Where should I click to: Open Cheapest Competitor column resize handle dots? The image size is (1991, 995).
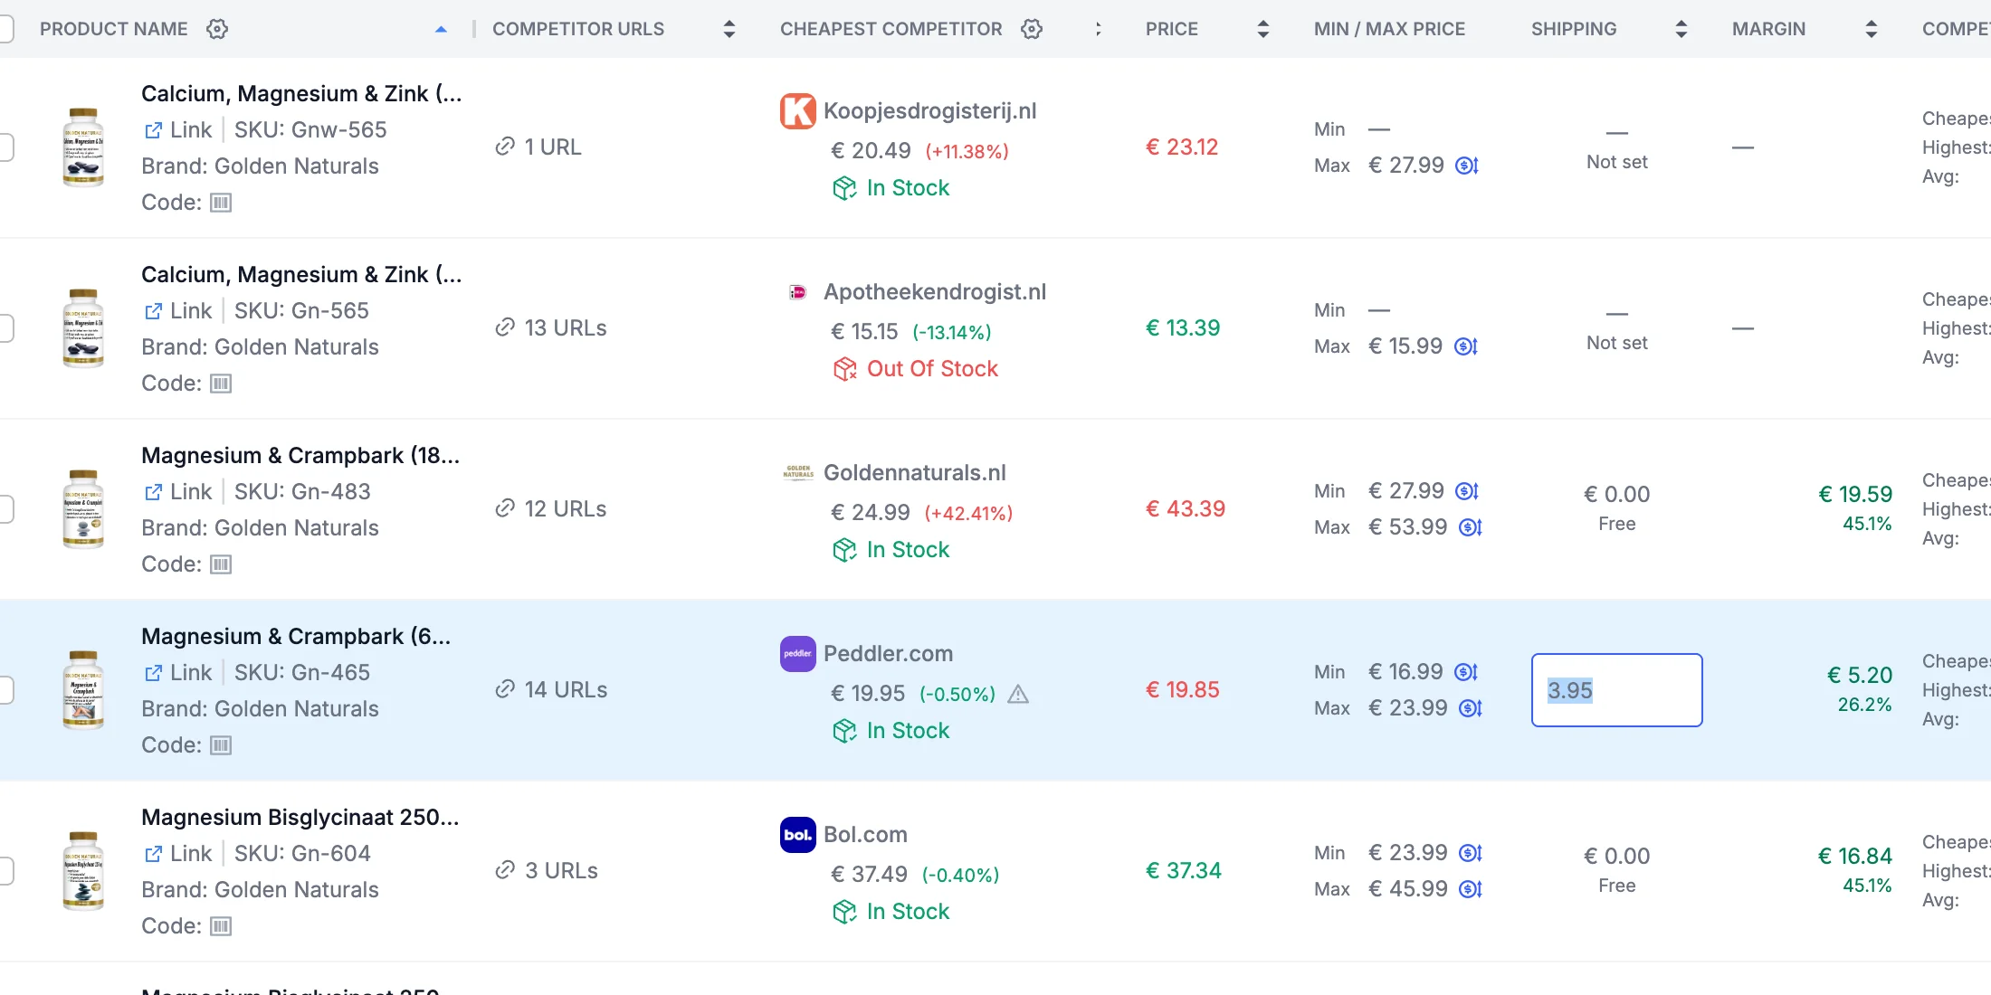(x=1098, y=29)
